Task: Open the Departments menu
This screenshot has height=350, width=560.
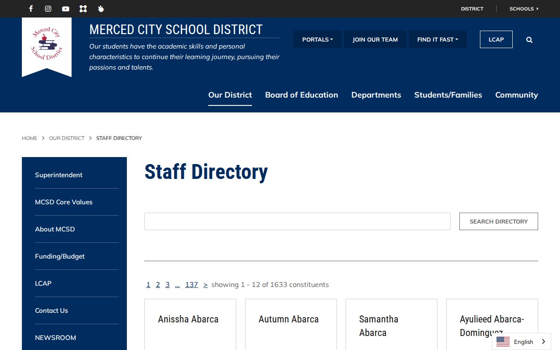Action: [x=376, y=95]
